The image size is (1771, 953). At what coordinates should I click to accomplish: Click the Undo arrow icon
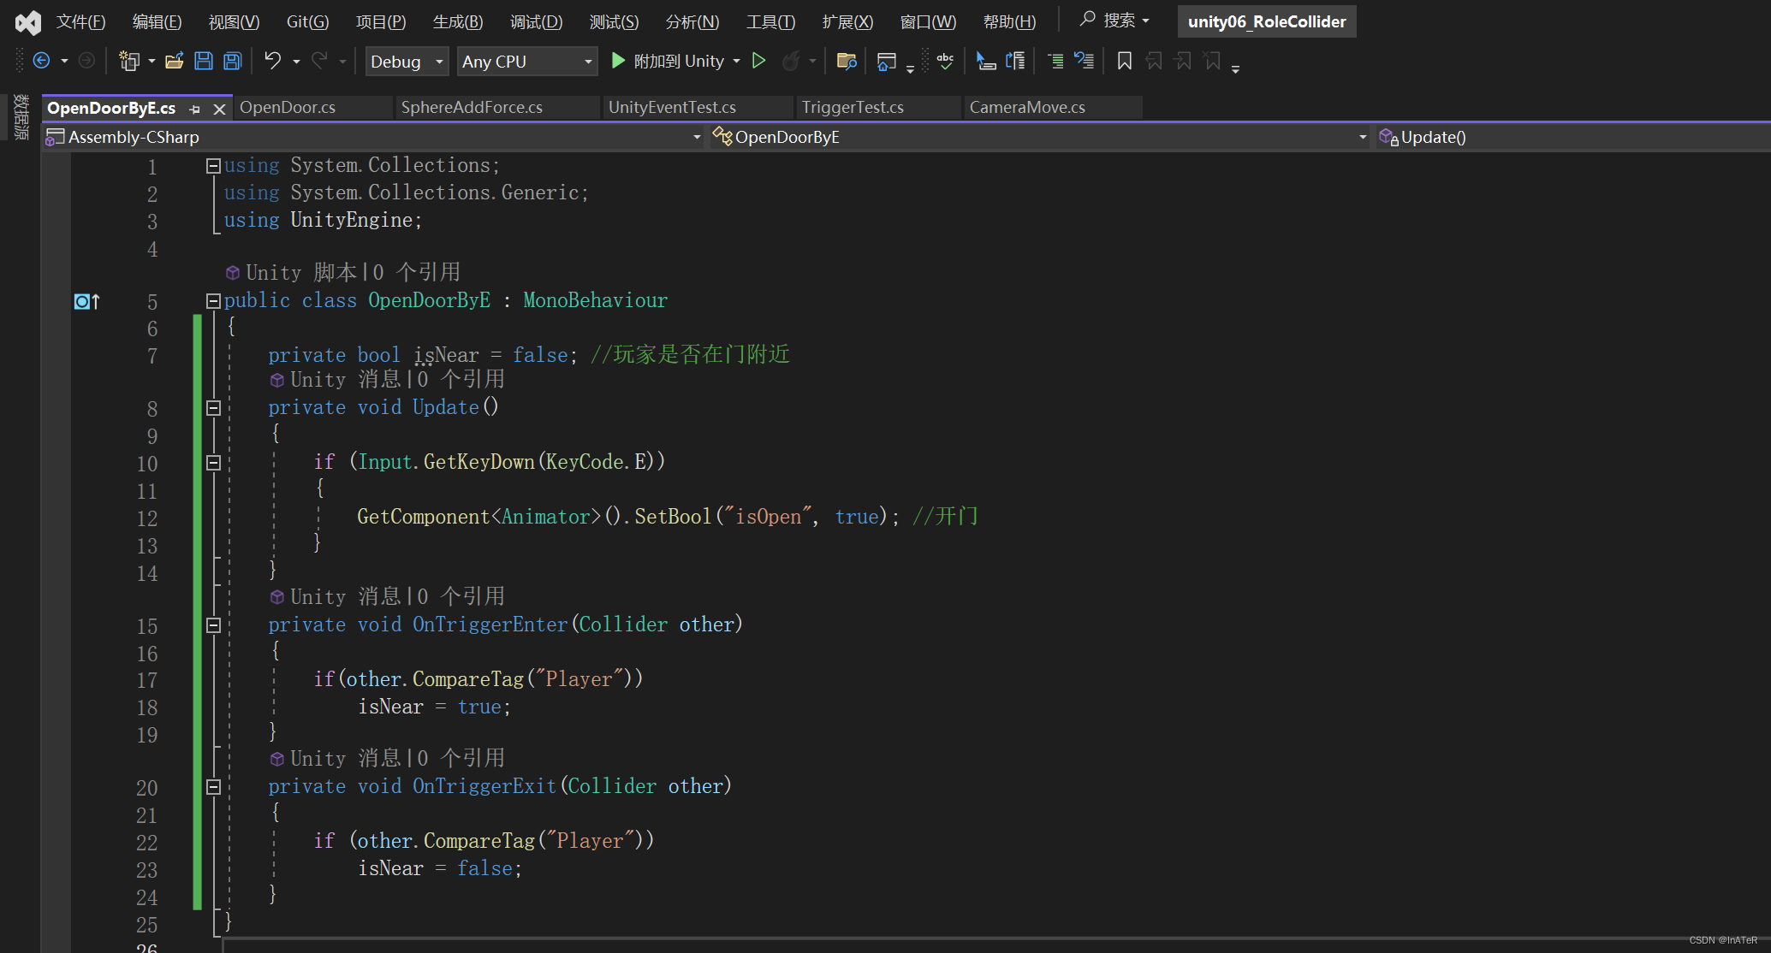272,61
